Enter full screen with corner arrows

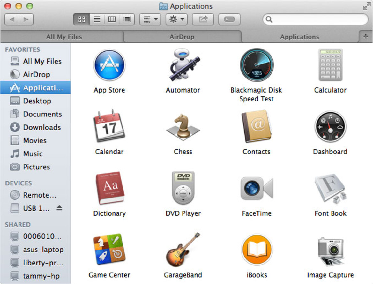coord(366,6)
